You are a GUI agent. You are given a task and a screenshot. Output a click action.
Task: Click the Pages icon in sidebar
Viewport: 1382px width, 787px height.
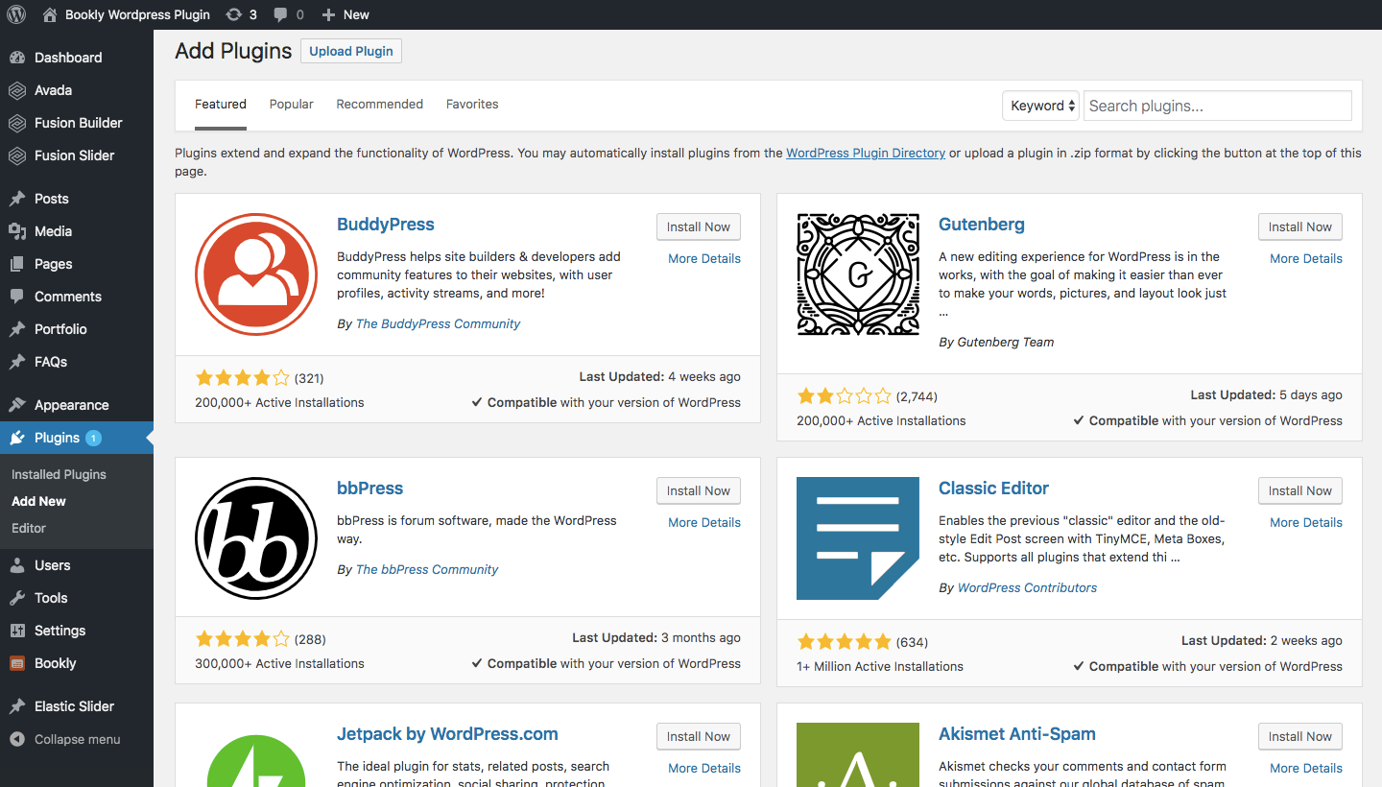(x=17, y=264)
